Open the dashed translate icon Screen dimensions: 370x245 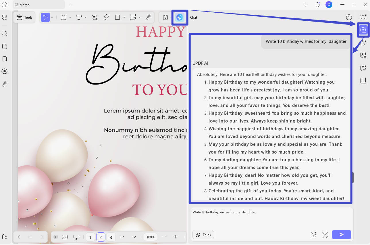pyautogui.click(x=363, y=43)
